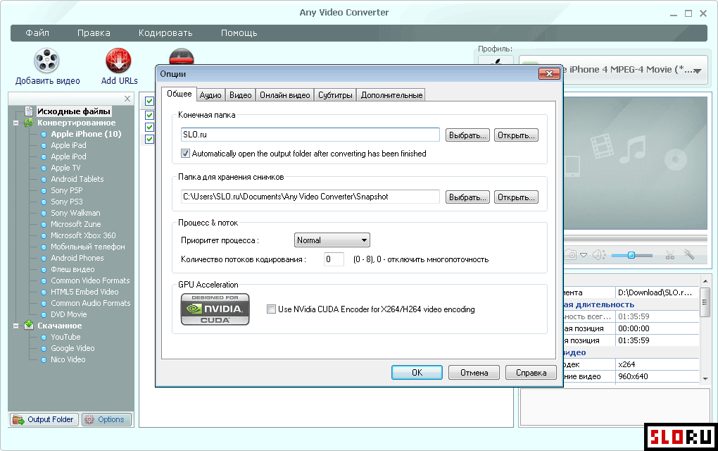Select Android Phones in the tree
The width and height of the screenshot is (718, 451).
click(x=77, y=258)
